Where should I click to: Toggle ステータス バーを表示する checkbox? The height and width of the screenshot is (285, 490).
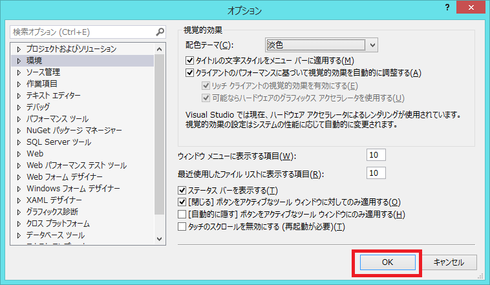tap(182, 190)
